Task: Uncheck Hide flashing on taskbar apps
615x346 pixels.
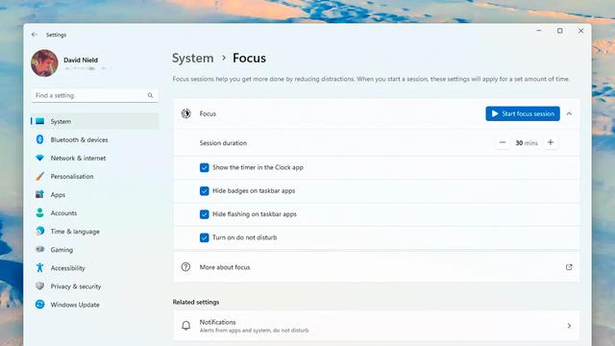Action: tap(205, 214)
